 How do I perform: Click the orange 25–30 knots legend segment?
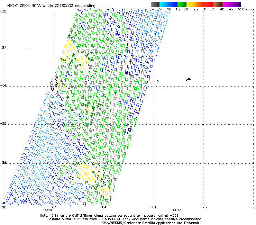pos(200,4)
